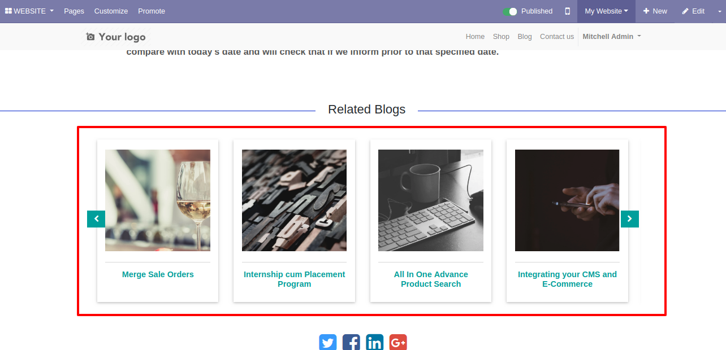Click the New button
This screenshot has height=350, width=726.
(x=655, y=11)
